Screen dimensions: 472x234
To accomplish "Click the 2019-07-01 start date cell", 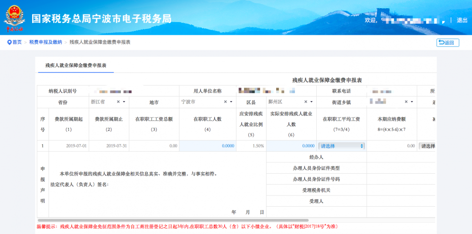I will pos(68,146).
